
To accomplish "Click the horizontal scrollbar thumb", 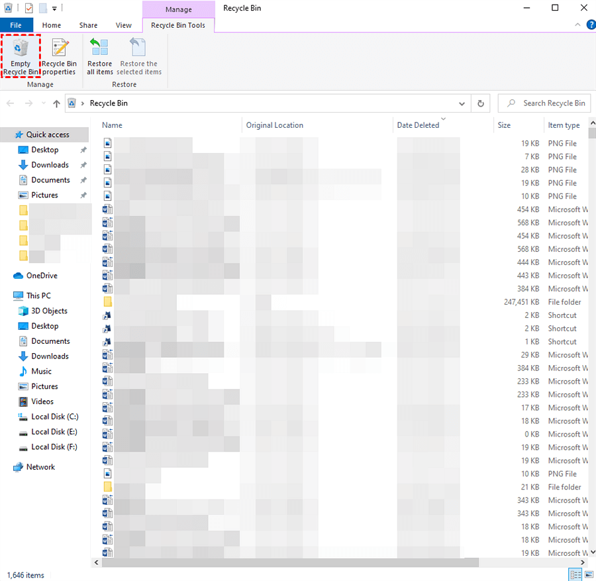I will (x=290, y=562).
